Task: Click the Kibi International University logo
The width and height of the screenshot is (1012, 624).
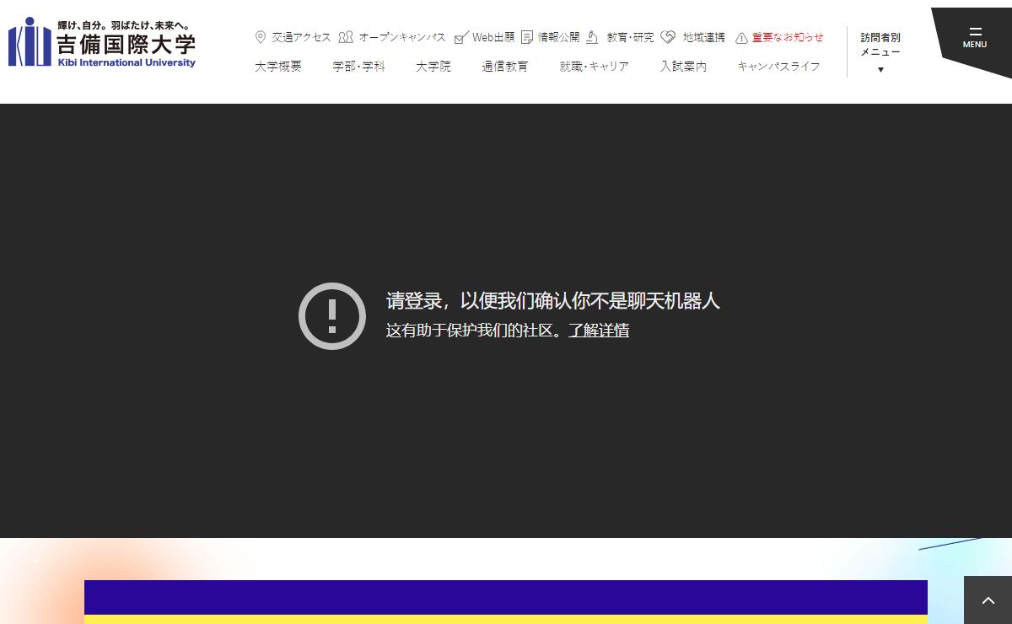Action: coord(102,41)
